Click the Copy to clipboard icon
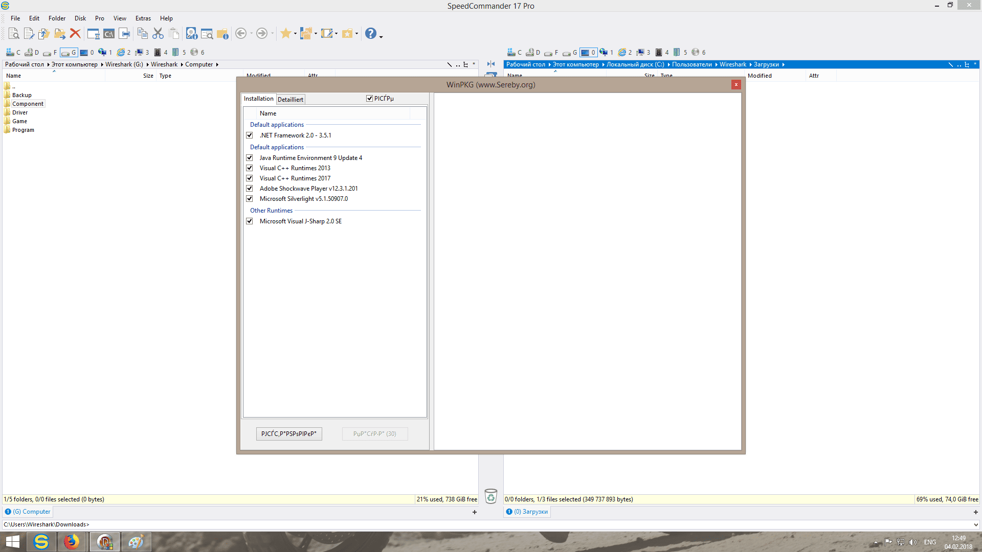This screenshot has height=552, width=982. point(143,34)
